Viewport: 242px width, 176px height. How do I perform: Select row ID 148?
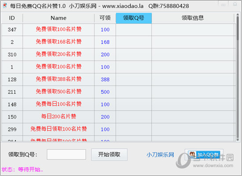[x=118, y=104]
